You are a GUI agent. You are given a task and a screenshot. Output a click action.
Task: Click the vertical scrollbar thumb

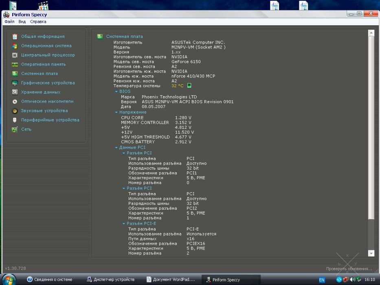[371, 128]
